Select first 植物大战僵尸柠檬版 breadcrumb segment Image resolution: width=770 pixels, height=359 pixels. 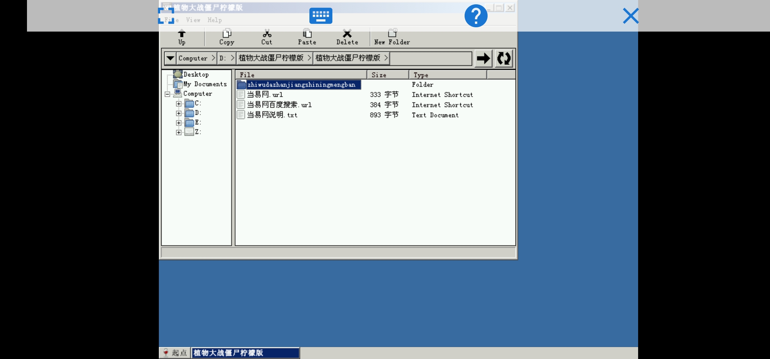tap(274, 58)
